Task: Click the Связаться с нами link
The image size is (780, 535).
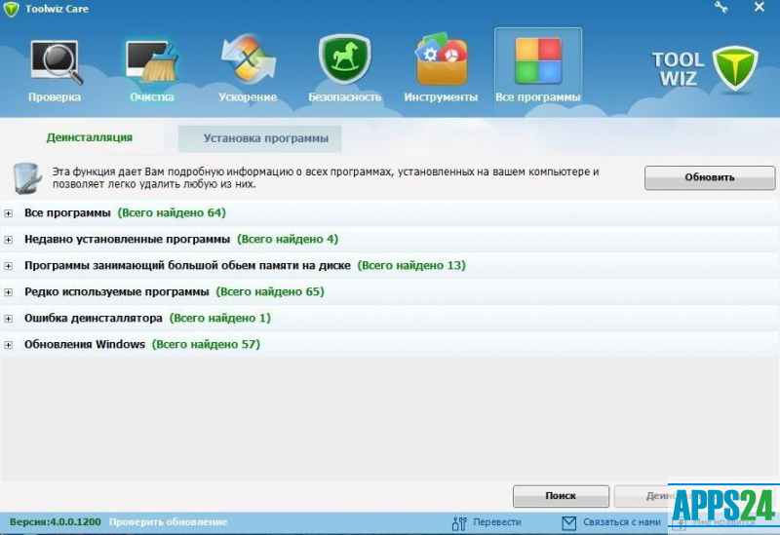Action: pos(622,522)
